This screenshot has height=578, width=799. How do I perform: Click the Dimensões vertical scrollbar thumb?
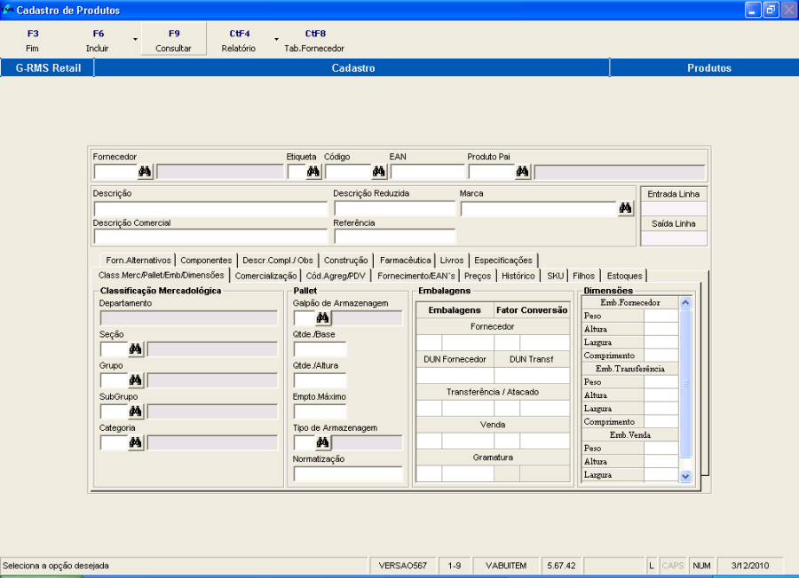click(x=685, y=384)
